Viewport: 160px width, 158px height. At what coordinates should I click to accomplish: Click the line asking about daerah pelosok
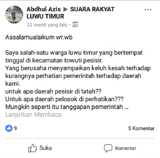(64, 99)
